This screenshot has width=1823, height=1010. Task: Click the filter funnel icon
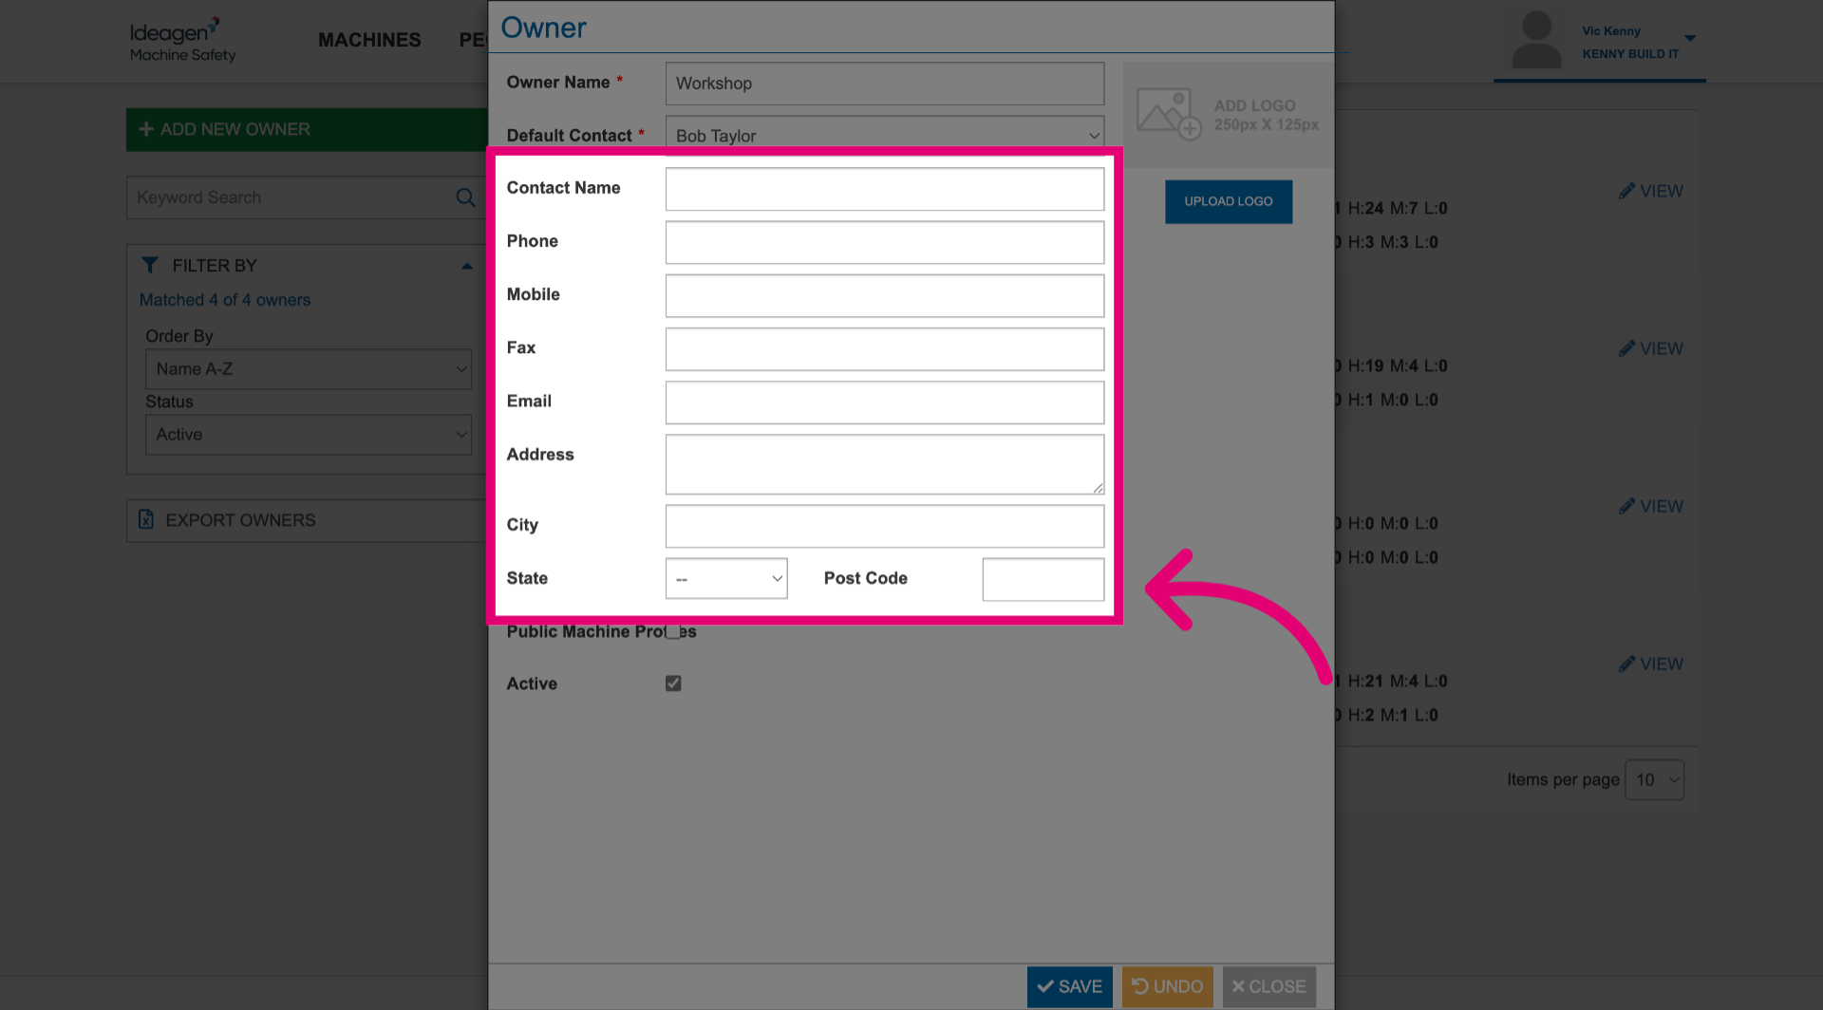[150, 265]
